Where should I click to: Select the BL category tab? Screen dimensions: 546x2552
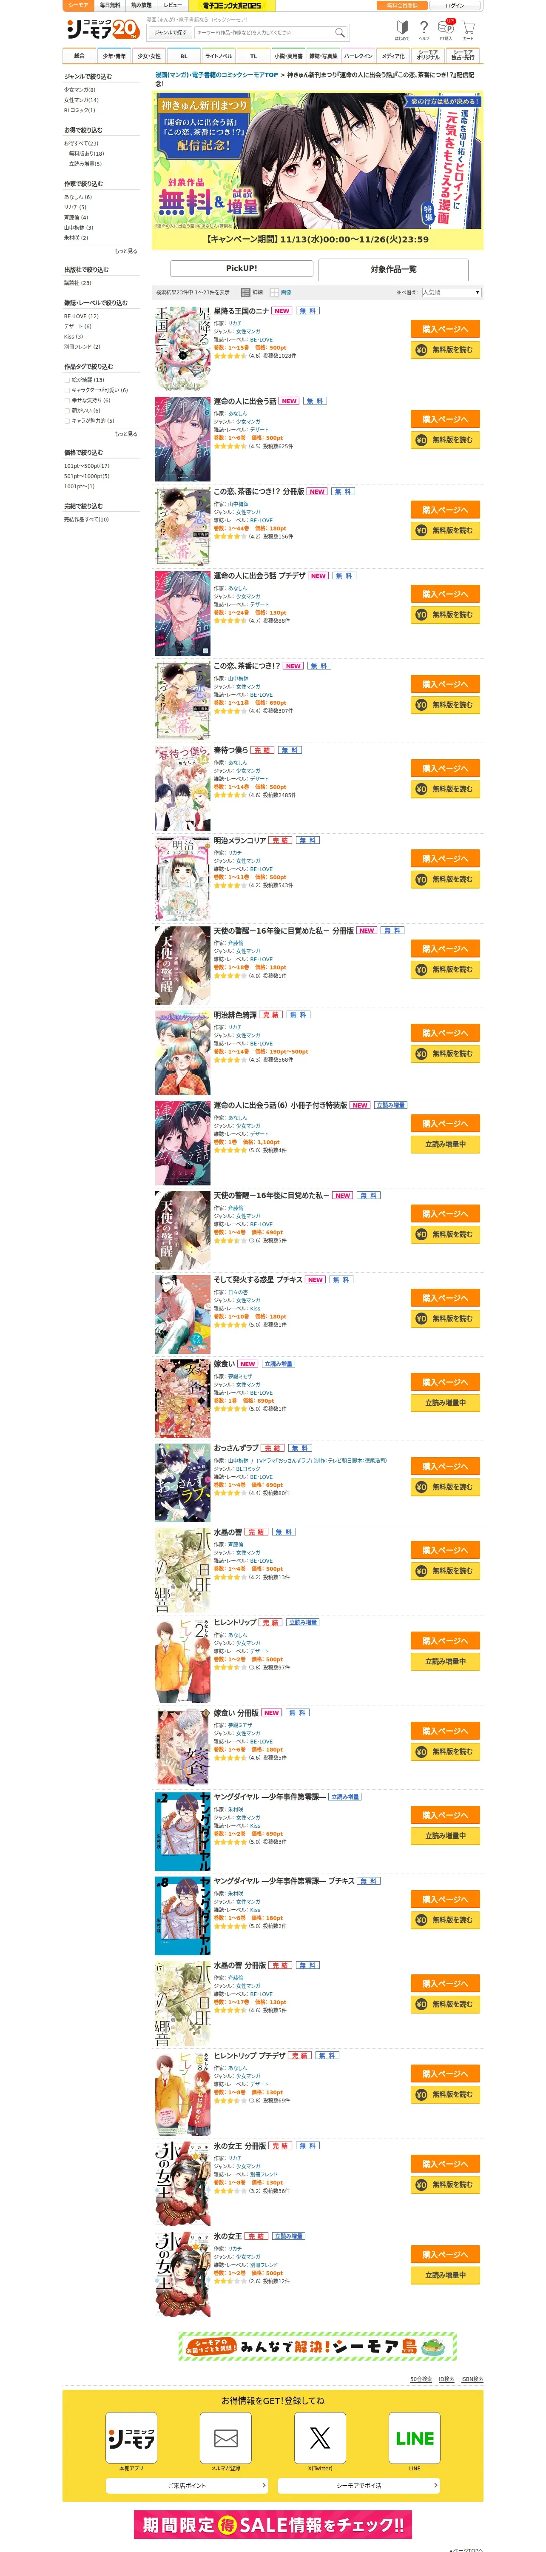[x=183, y=57]
